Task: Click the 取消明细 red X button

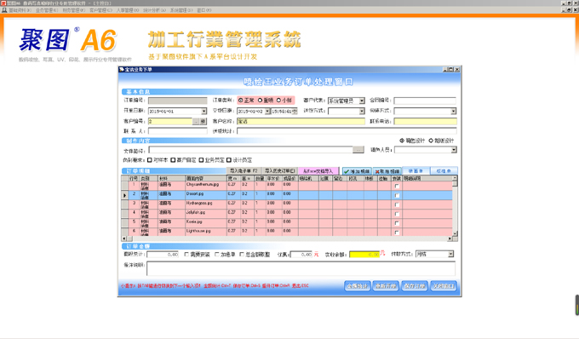Action: pos(387,171)
